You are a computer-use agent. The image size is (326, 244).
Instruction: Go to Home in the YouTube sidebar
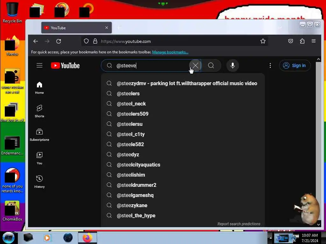point(39,88)
